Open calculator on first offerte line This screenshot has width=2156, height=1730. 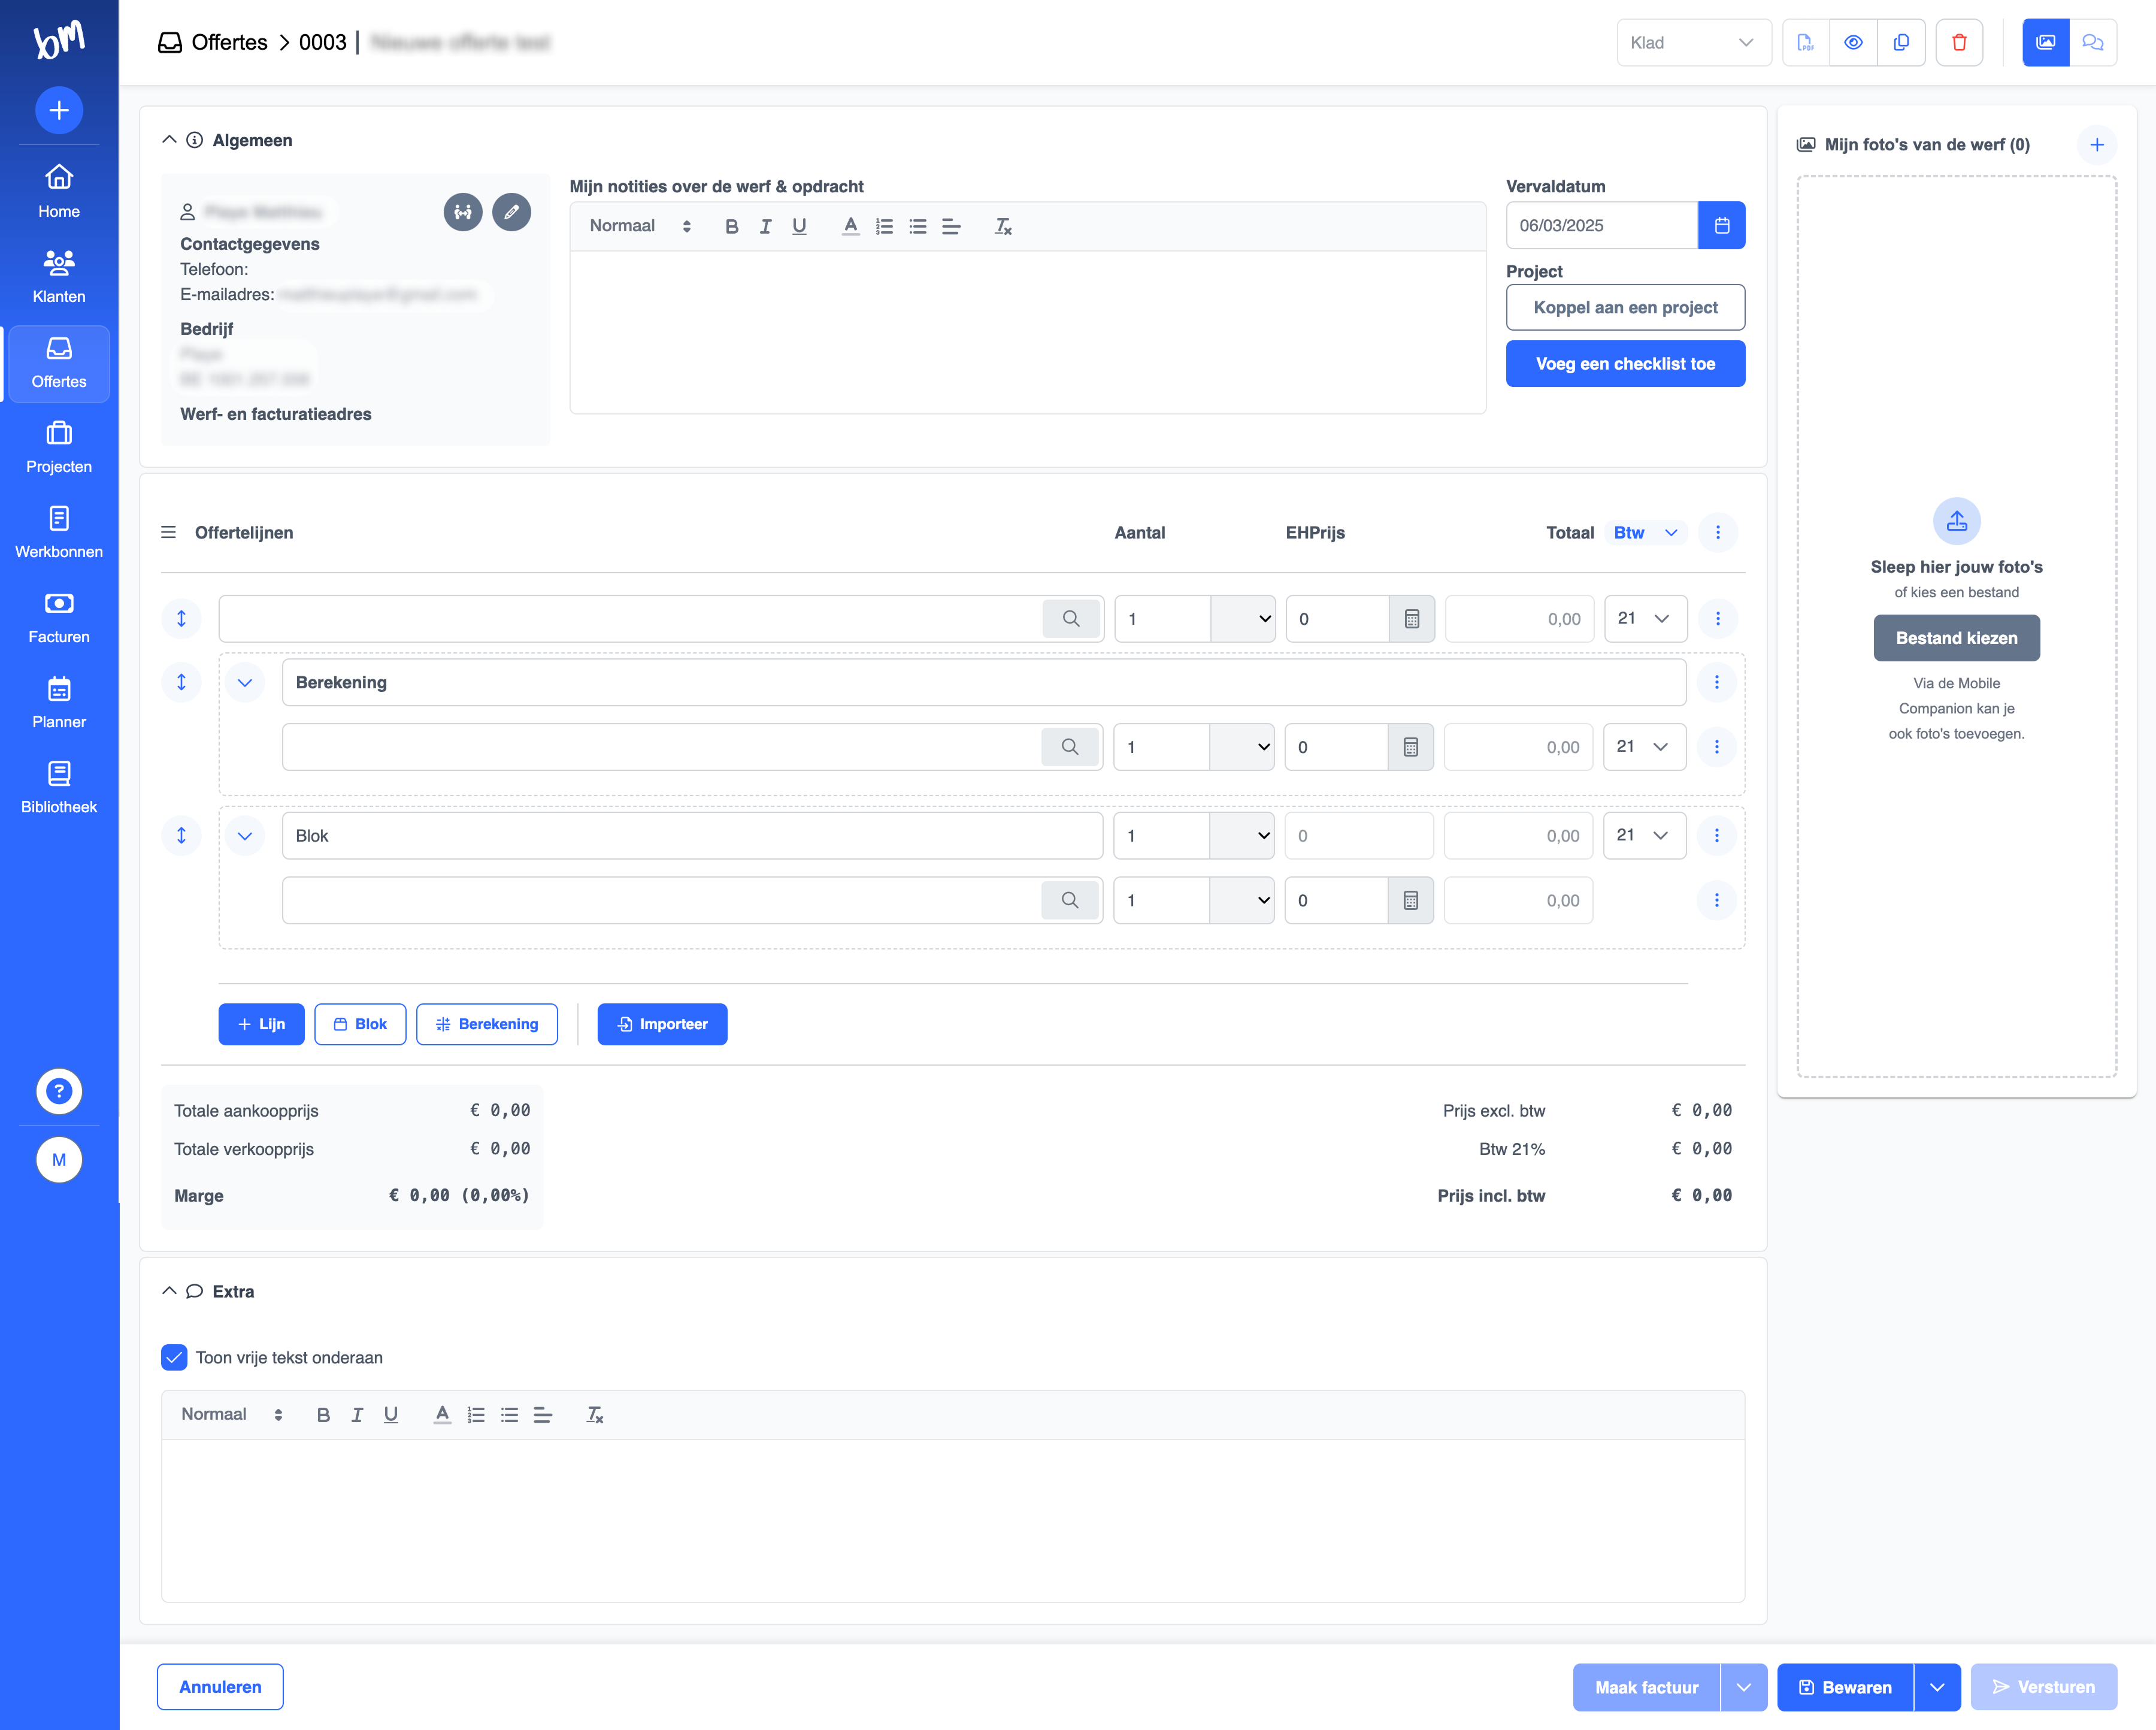(x=1411, y=619)
